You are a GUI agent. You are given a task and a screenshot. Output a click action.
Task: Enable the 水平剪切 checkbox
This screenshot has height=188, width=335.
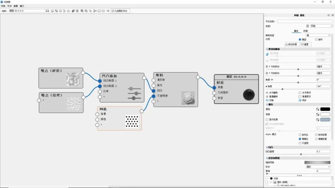point(300,92)
